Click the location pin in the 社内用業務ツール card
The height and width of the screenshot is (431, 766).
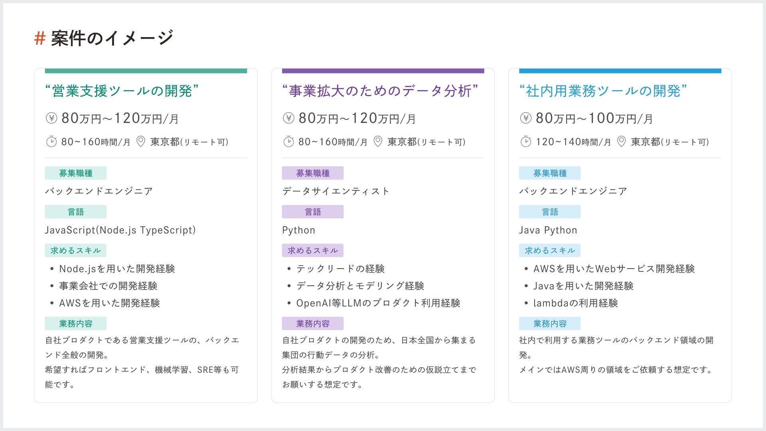(x=621, y=142)
